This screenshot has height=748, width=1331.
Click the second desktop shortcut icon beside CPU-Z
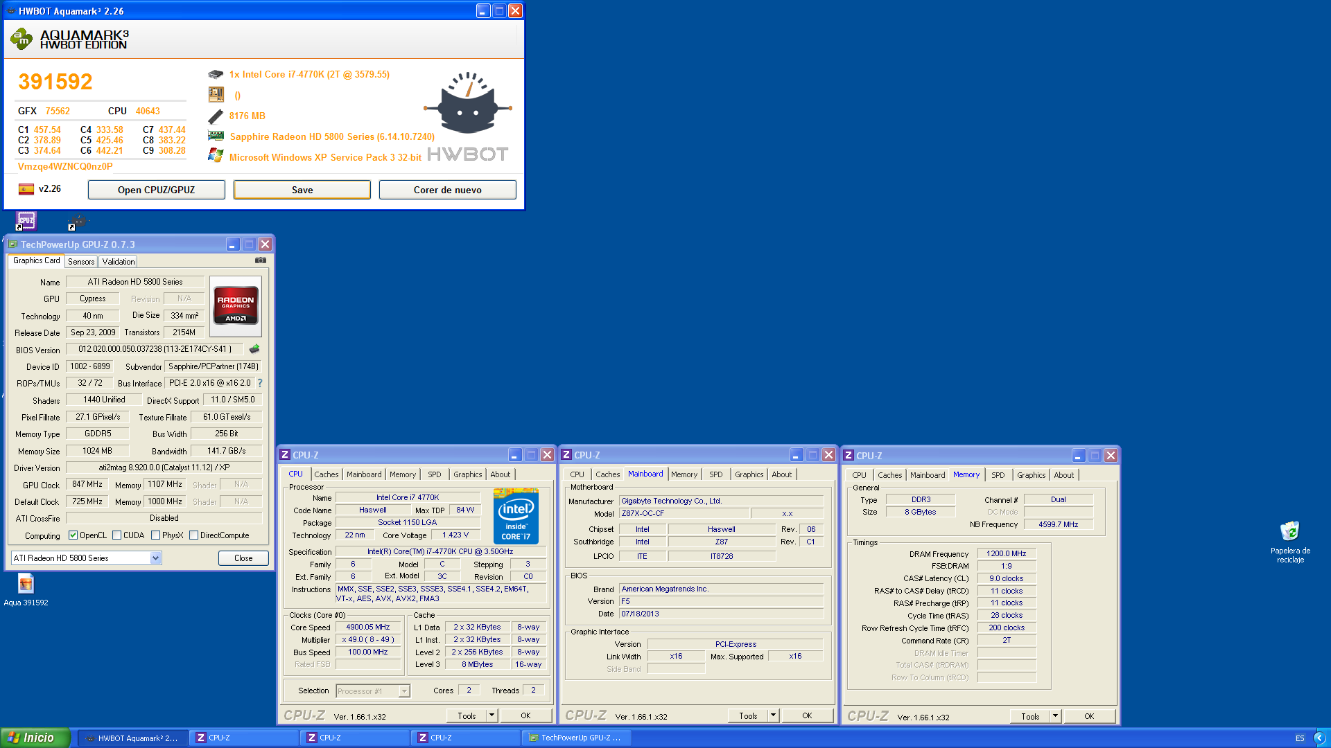(78, 222)
